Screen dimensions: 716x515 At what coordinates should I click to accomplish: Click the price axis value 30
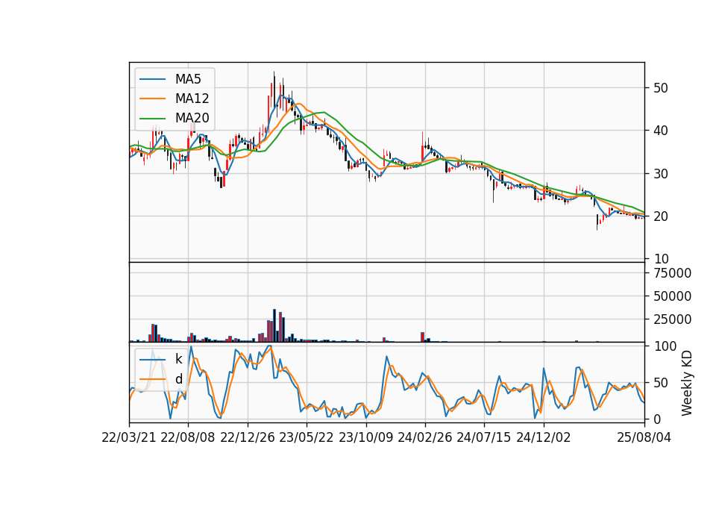click(x=661, y=174)
